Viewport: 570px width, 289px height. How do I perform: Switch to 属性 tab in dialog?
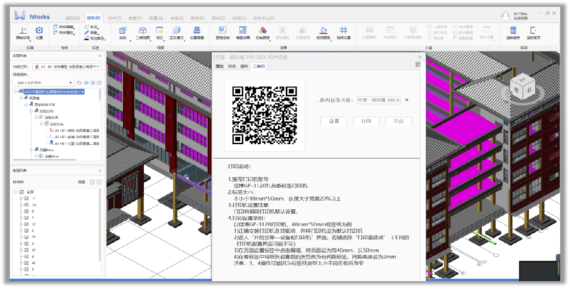pos(220,66)
